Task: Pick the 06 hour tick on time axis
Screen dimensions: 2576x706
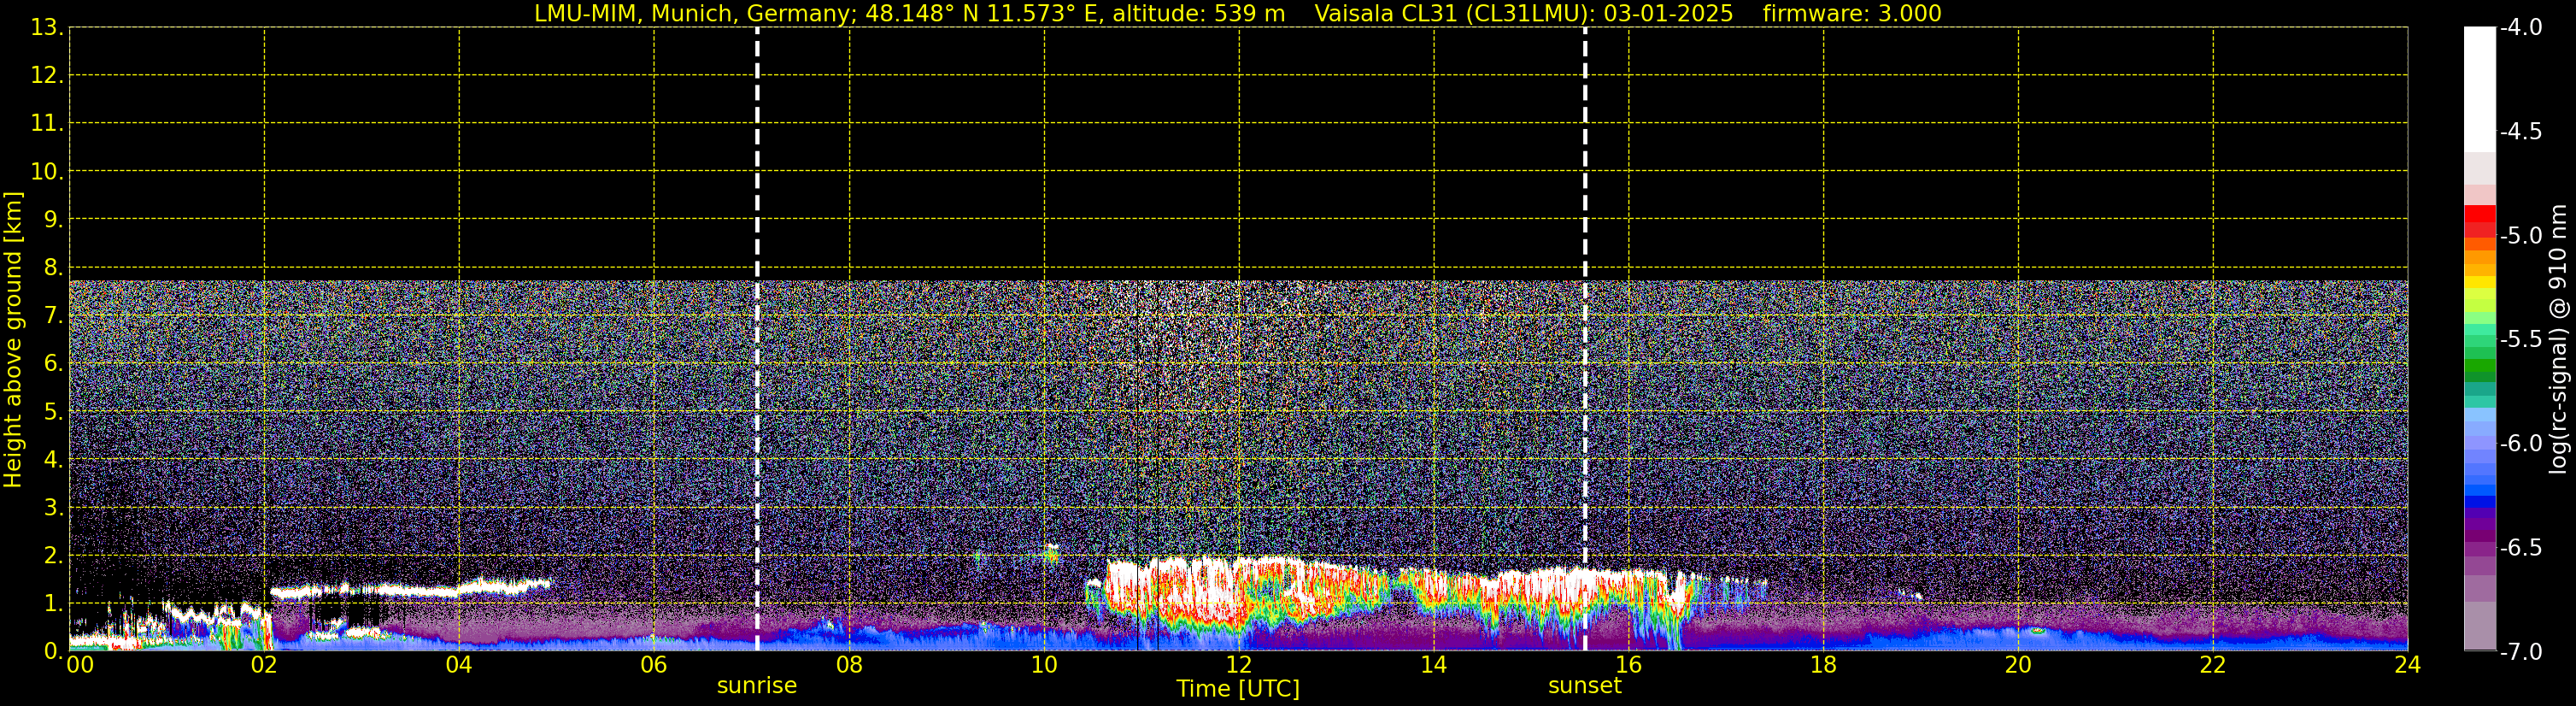Action: (653, 665)
